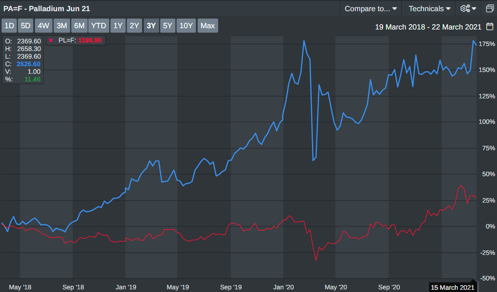Image resolution: width=497 pixels, height=292 pixels.
Task: Click the 0% axis label
Action: pyautogui.click(x=490, y=226)
